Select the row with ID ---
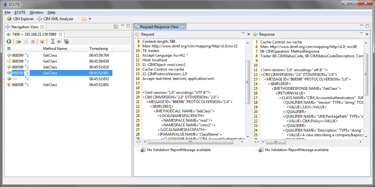 [x=59, y=79]
